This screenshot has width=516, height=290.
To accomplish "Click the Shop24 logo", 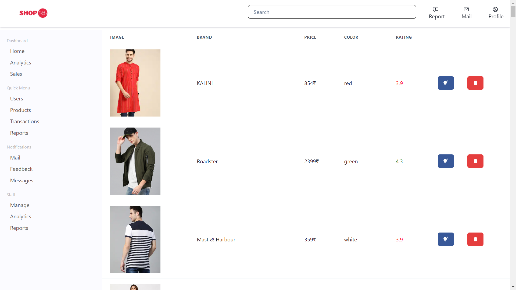I will 33,13.
